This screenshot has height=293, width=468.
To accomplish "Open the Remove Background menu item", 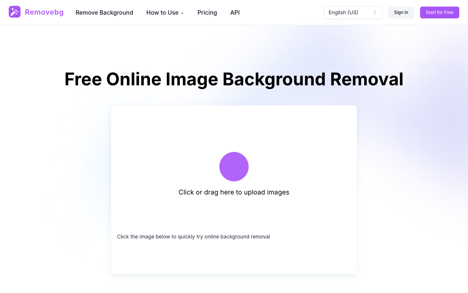I will point(104,12).
